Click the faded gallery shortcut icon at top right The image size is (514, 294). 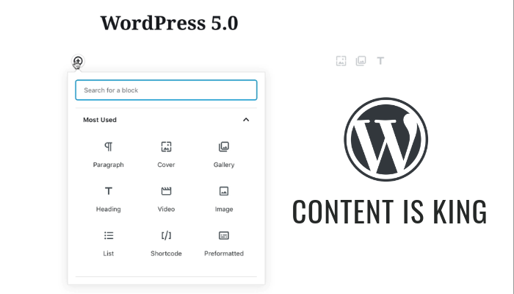pyautogui.click(x=361, y=61)
